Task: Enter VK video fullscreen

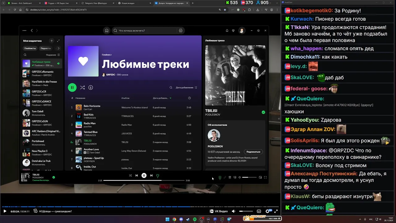Action: pyautogui.click(x=276, y=211)
